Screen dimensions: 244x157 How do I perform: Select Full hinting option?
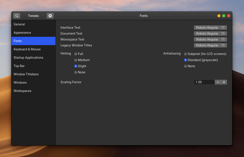76,54
